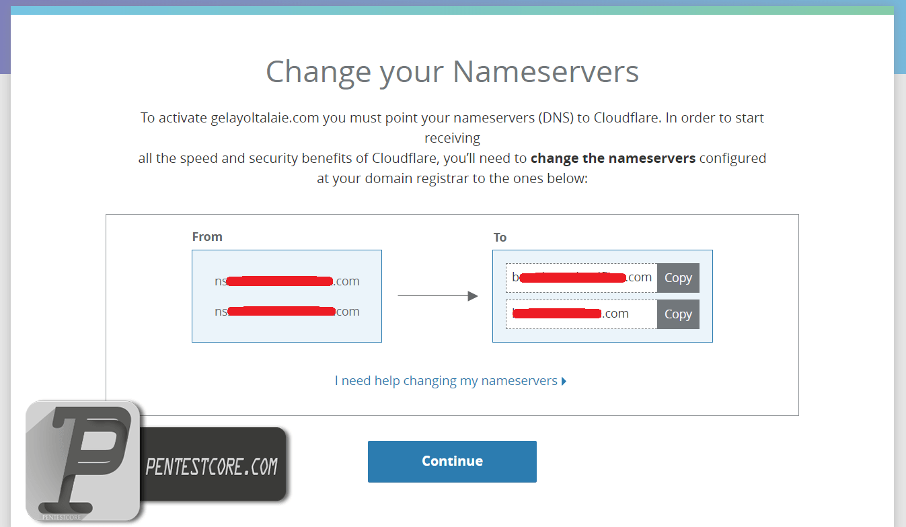The width and height of the screenshot is (906, 527).
Task: Expand the arrow beside nameserver help link
Action: point(564,382)
